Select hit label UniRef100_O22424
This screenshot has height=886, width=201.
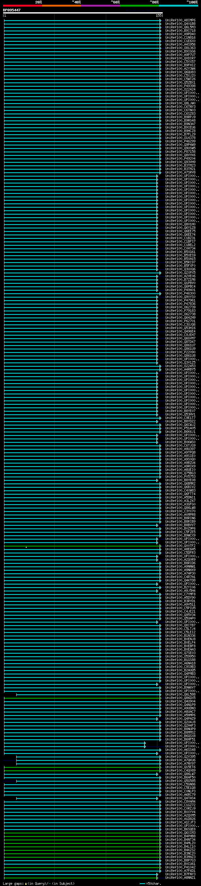(x=180, y=90)
